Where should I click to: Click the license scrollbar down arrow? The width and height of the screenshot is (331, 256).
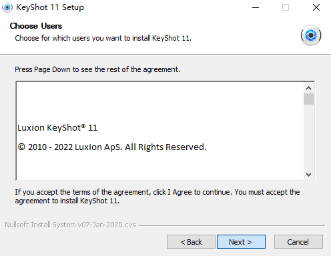click(x=308, y=175)
